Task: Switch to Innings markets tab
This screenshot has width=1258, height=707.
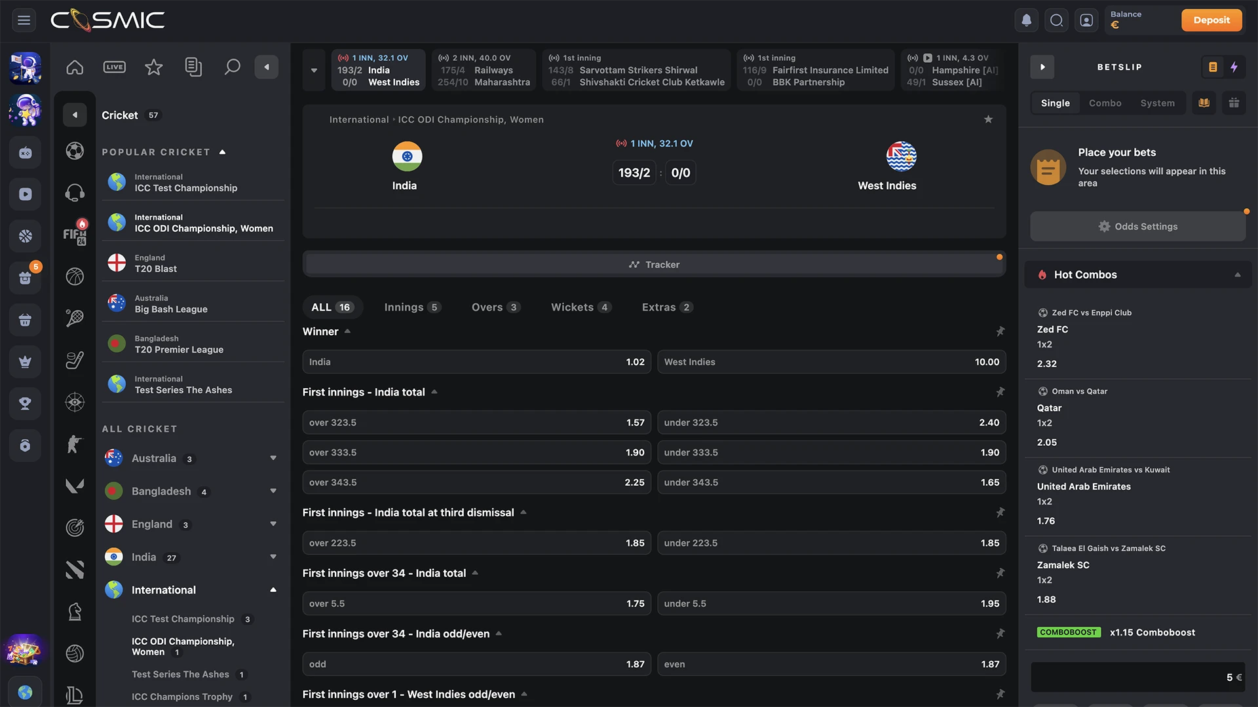Action: coord(412,307)
